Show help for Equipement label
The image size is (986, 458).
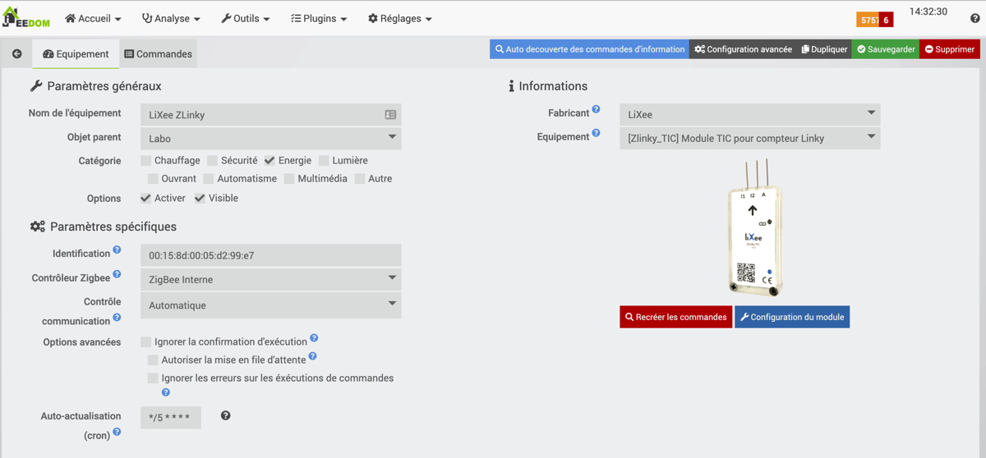pyautogui.click(x=597, y=133)
